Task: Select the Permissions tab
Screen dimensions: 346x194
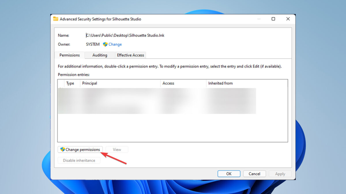Action: [x=69, y=55]
